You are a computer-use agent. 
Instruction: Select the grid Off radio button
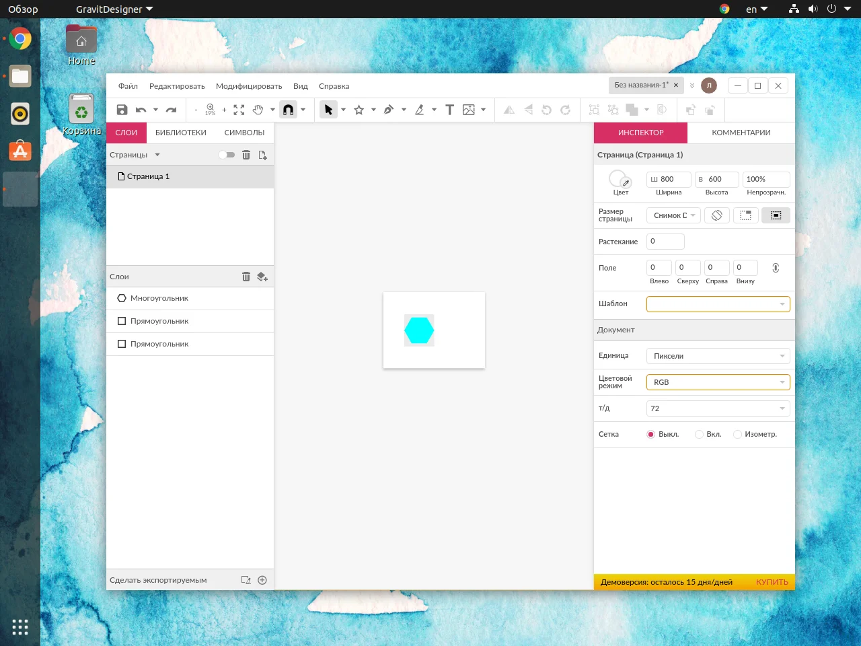click(x=650, y=435)
